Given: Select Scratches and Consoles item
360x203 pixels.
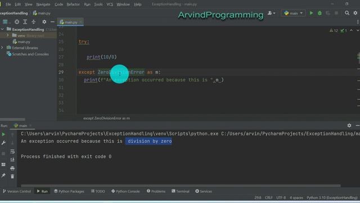Looking at the screenshot, I should tap(28, 54).
